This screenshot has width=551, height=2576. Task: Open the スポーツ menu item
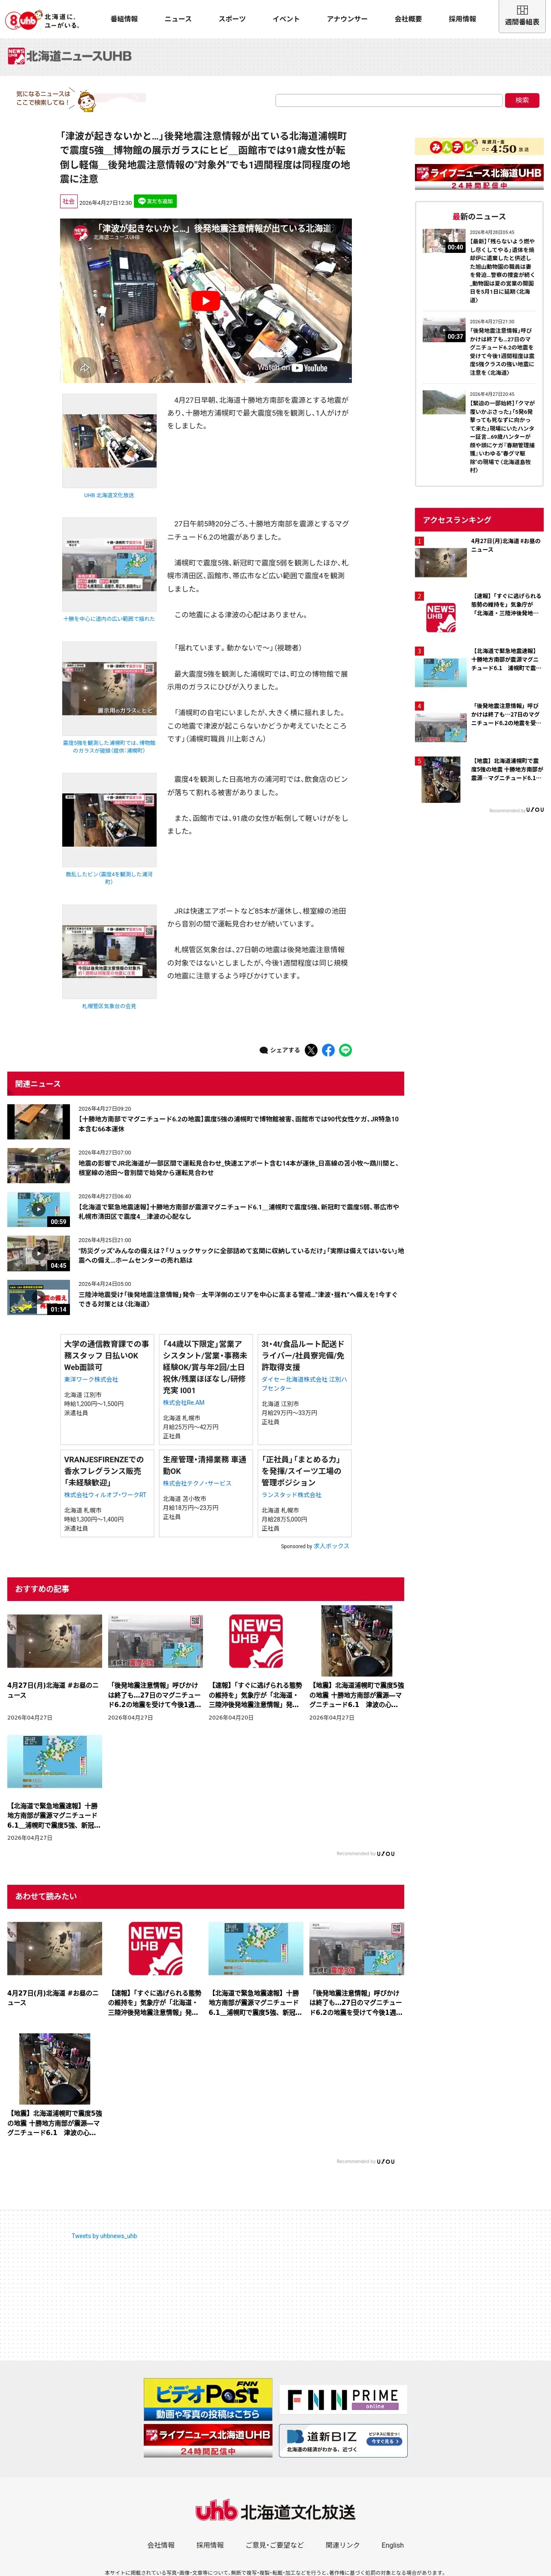[232, 19]
